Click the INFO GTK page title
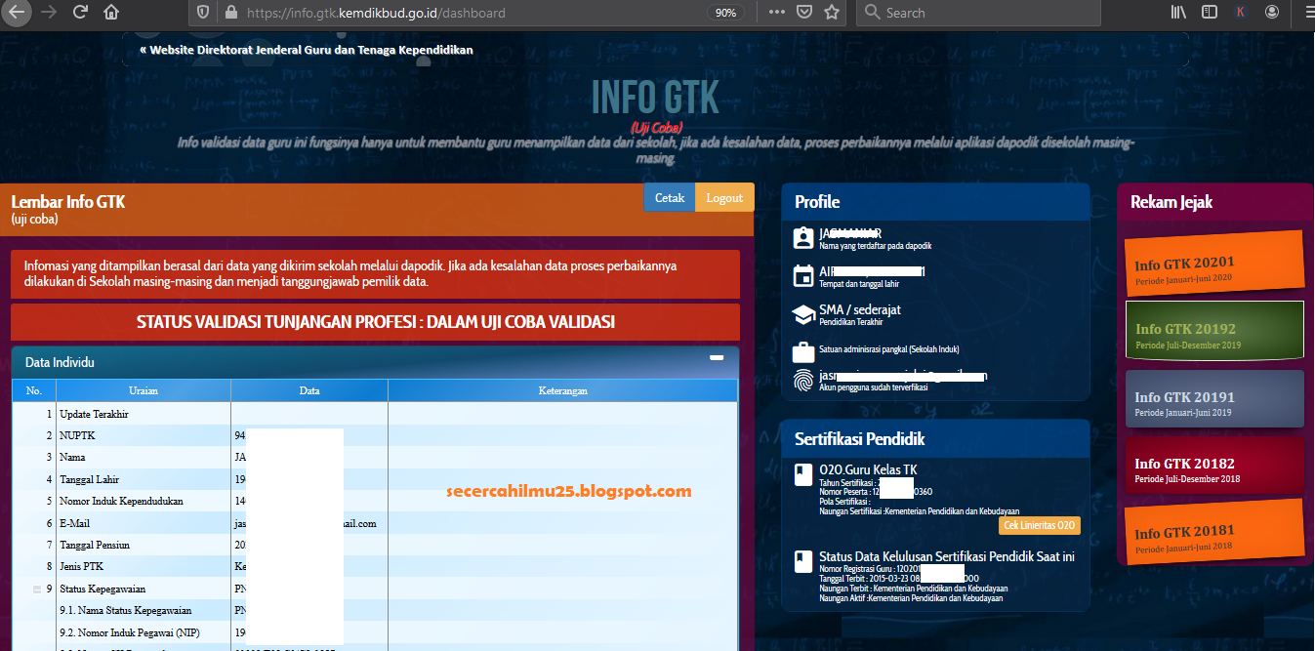The width and height of the screenshot is (1315, 651). [655, 97]
